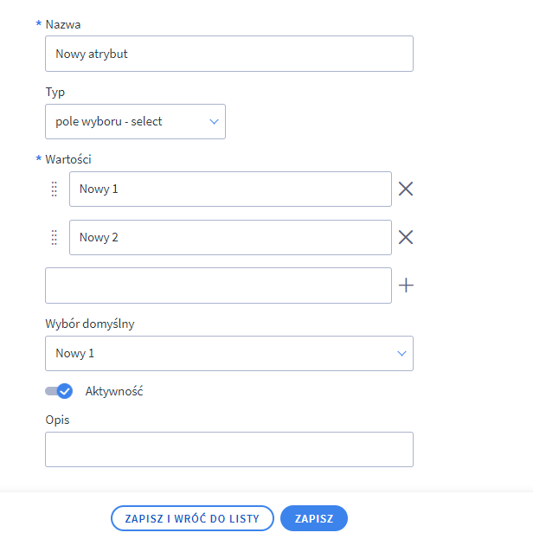Click ZAPISZ I WRÓĆ DO LISTY button
533x539 pixels.
pyautogui.click(x=192, y=518)
